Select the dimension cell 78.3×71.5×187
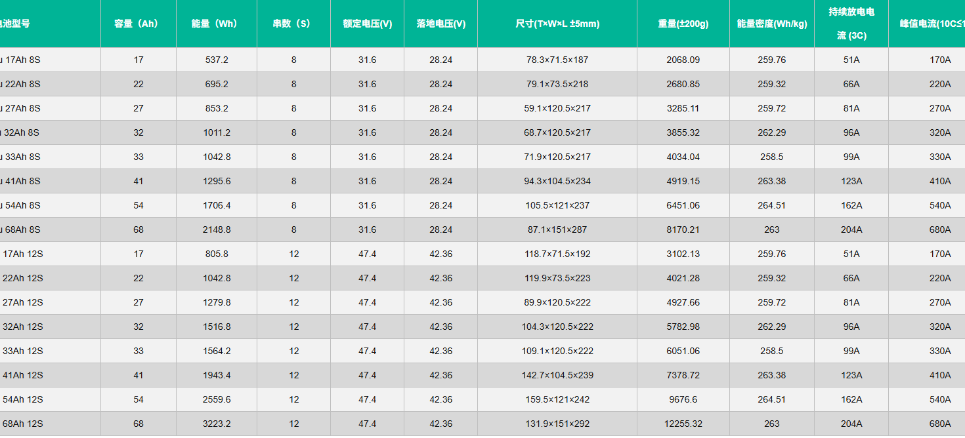This screenshot has height=438, width=965. pos(557,60)
